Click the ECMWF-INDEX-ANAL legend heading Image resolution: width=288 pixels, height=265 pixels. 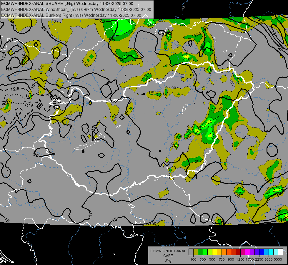(168, 251)
